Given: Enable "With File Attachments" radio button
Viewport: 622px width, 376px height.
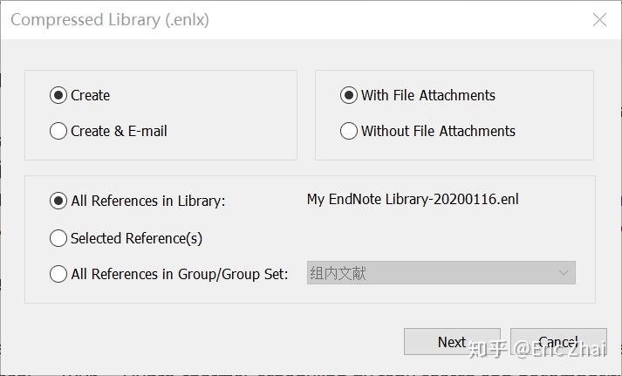Looking at the screenshot, I should pos(349,95).
